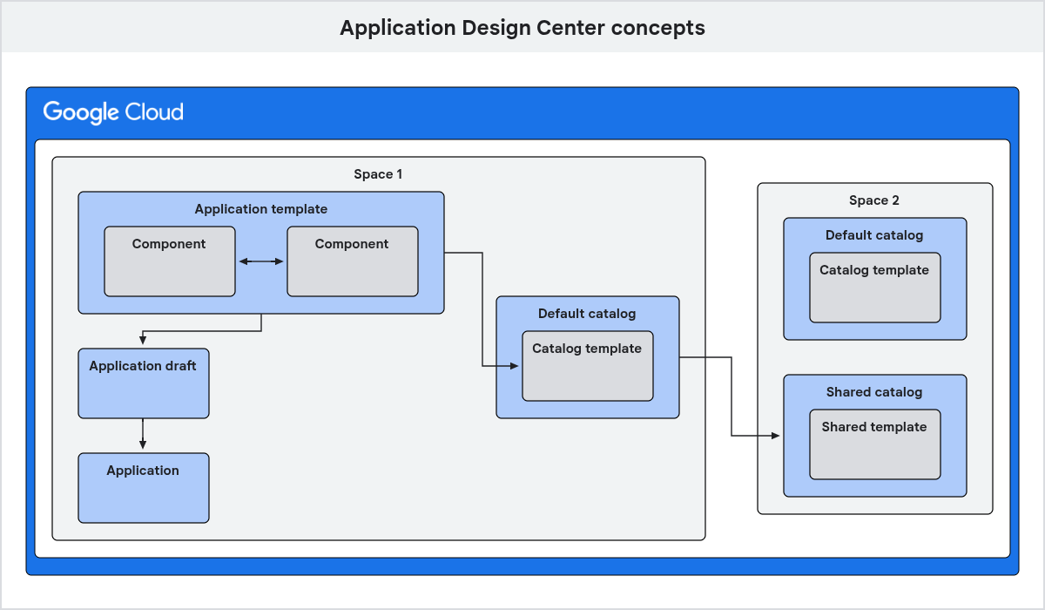Open the Space 1 label header
The height and width of the screenshot is (610, 1045).
(379, 174)
